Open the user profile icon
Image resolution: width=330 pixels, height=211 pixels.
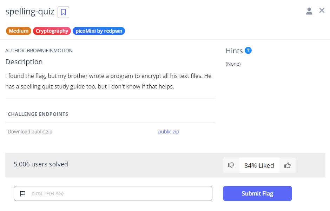309,11
